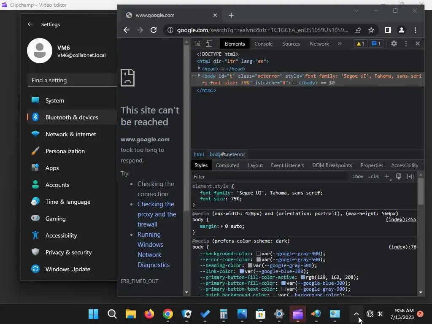Image resolution: width=432 pixels, height=324 pixels.
Task: Open Windows Start menu
Action: pos(93,314)
